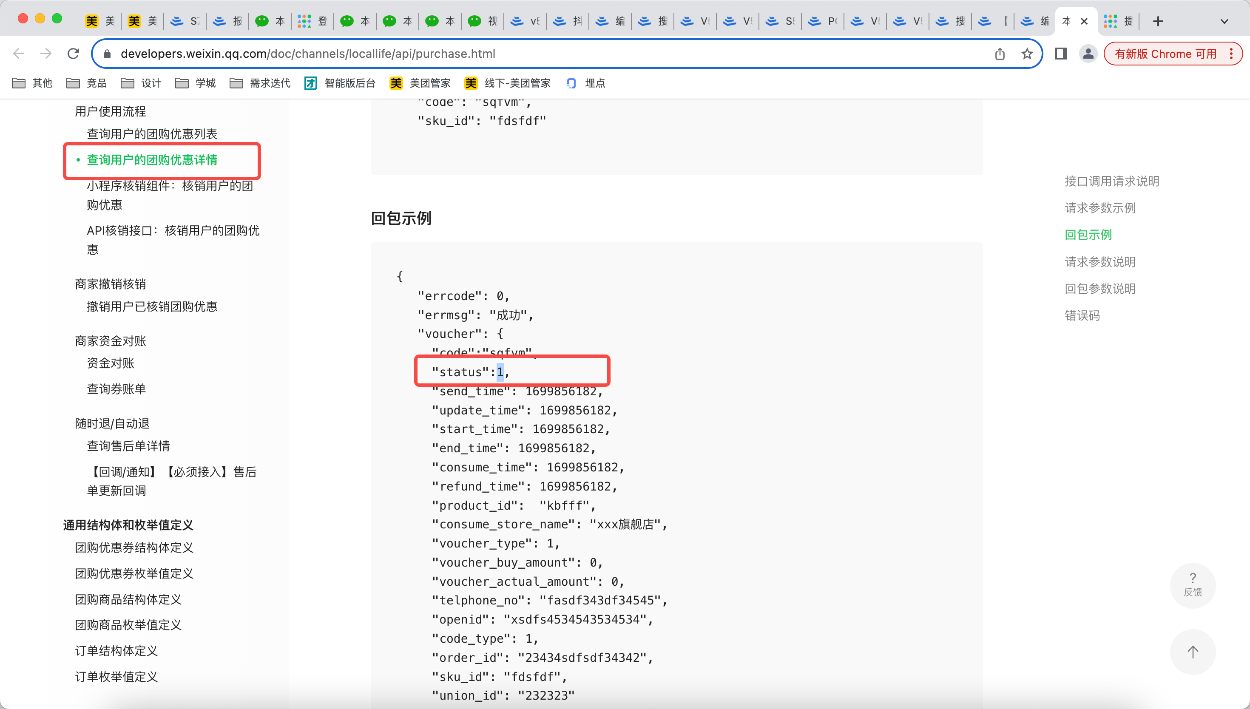Open the 学城 bookmarks folder
Screen dimensions: 1250x709
tap(195, 83)
